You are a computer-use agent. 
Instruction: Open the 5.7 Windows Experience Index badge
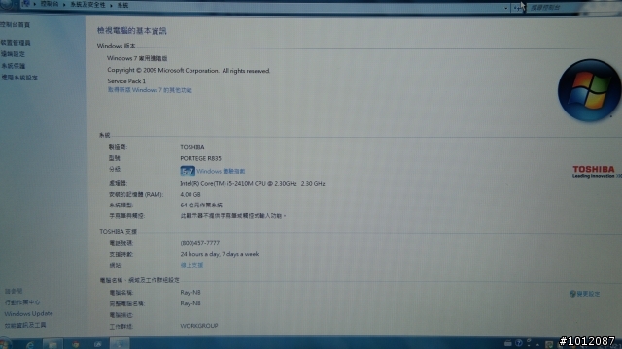[x=188, y=171]
